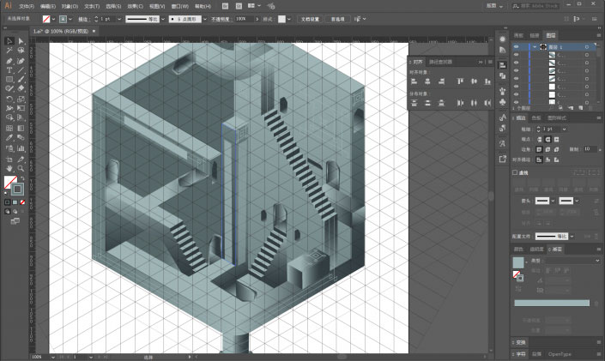Click Horizontal Distribute Right icon
The image size is (605, 361).
pyautogui.click(x=487, y=103)
